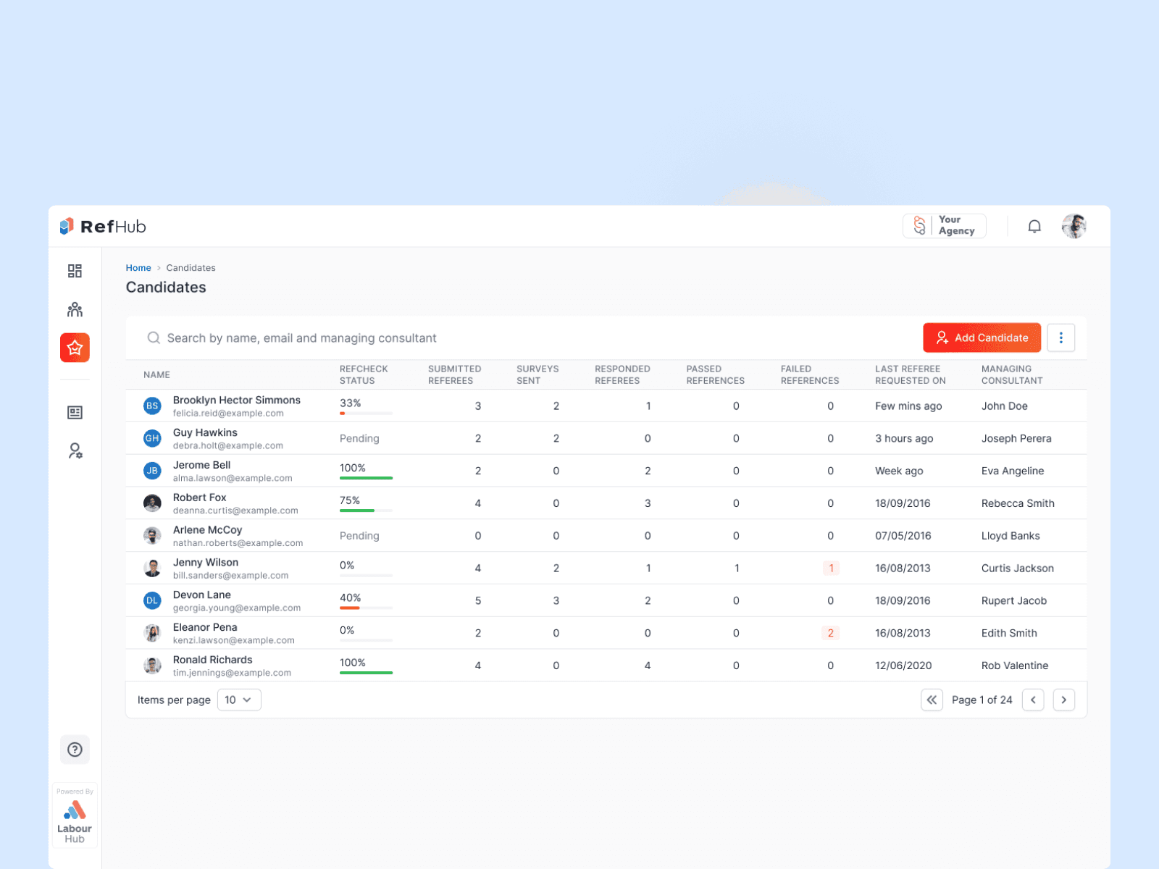Image resolution: width=1159 pixels, height=869 pixels.
Task: Click the 100% progress bar for Jerome Bell
Action: 366,479
